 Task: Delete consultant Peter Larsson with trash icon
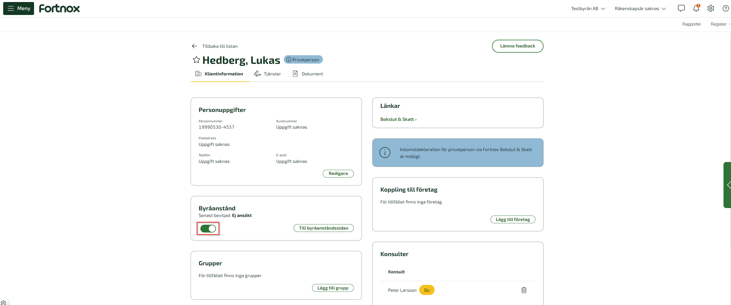point(524,290)
